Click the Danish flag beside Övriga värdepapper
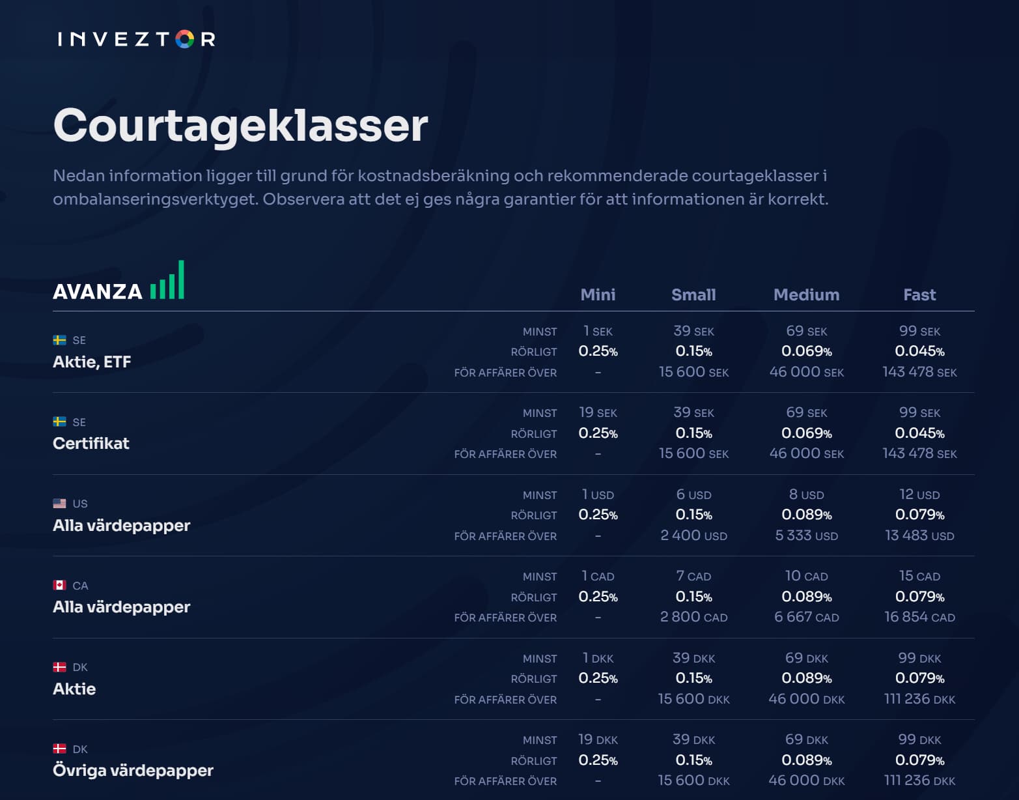1019x800 pixels. (x=59, y=749)
